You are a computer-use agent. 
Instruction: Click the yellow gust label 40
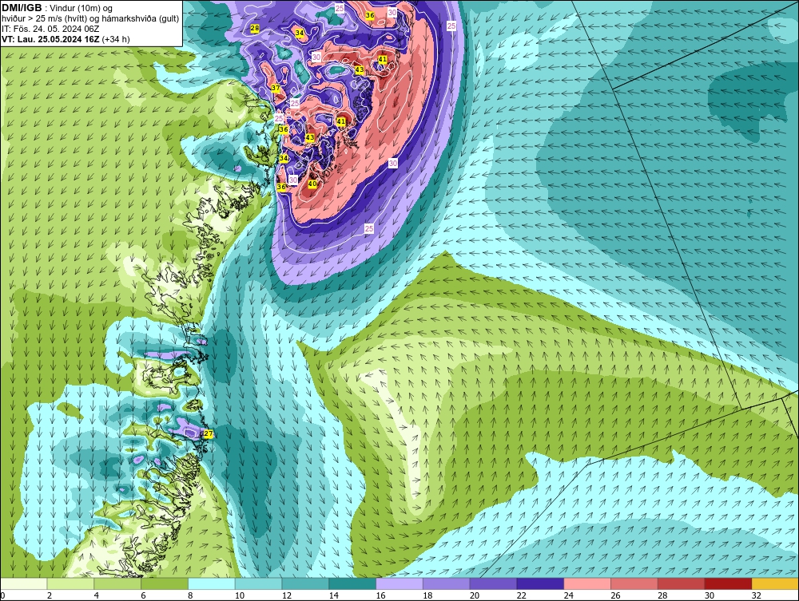[x=312, y=184]
